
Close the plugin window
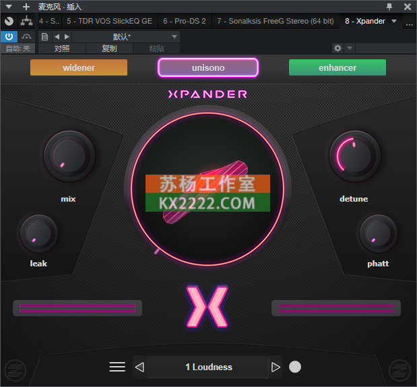[x=407, y=7]
